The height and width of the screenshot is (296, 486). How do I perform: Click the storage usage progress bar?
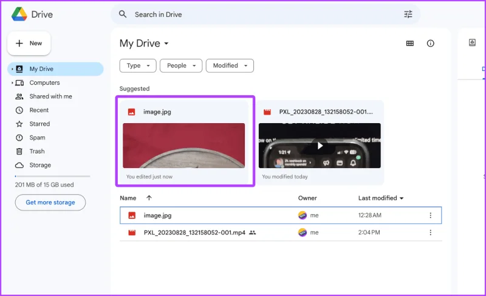pos(52,176)
